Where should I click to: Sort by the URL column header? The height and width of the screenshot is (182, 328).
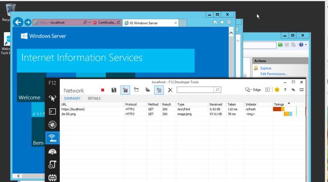point(92,105)
